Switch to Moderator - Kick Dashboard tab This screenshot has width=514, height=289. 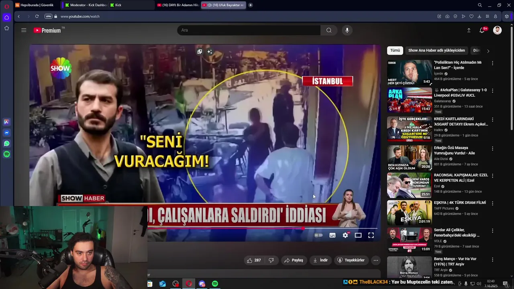tap(85, 5)
